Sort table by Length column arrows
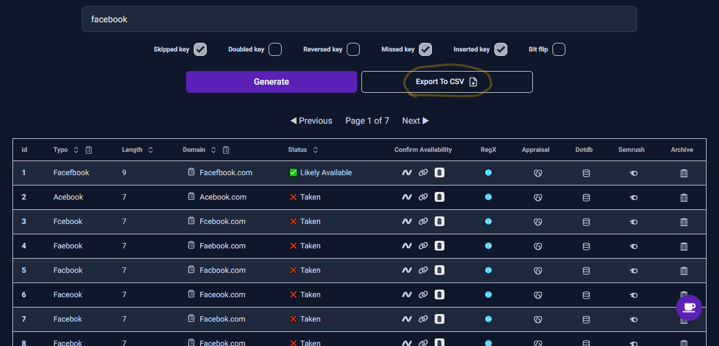The image size is (719, 346). [x=150, y=150]
